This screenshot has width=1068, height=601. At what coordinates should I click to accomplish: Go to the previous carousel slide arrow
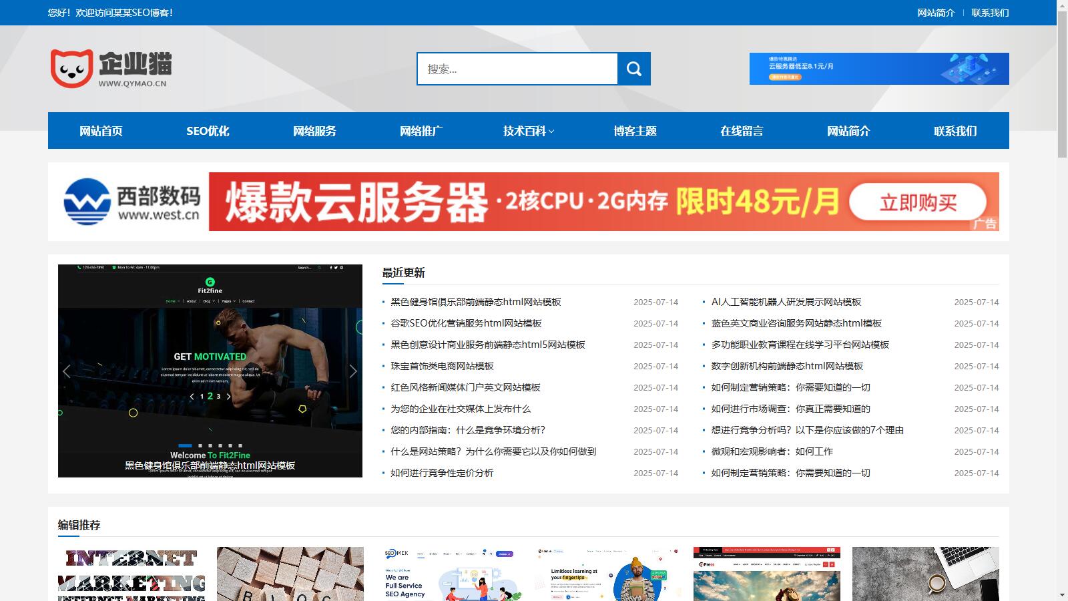(x=67, y=371)
